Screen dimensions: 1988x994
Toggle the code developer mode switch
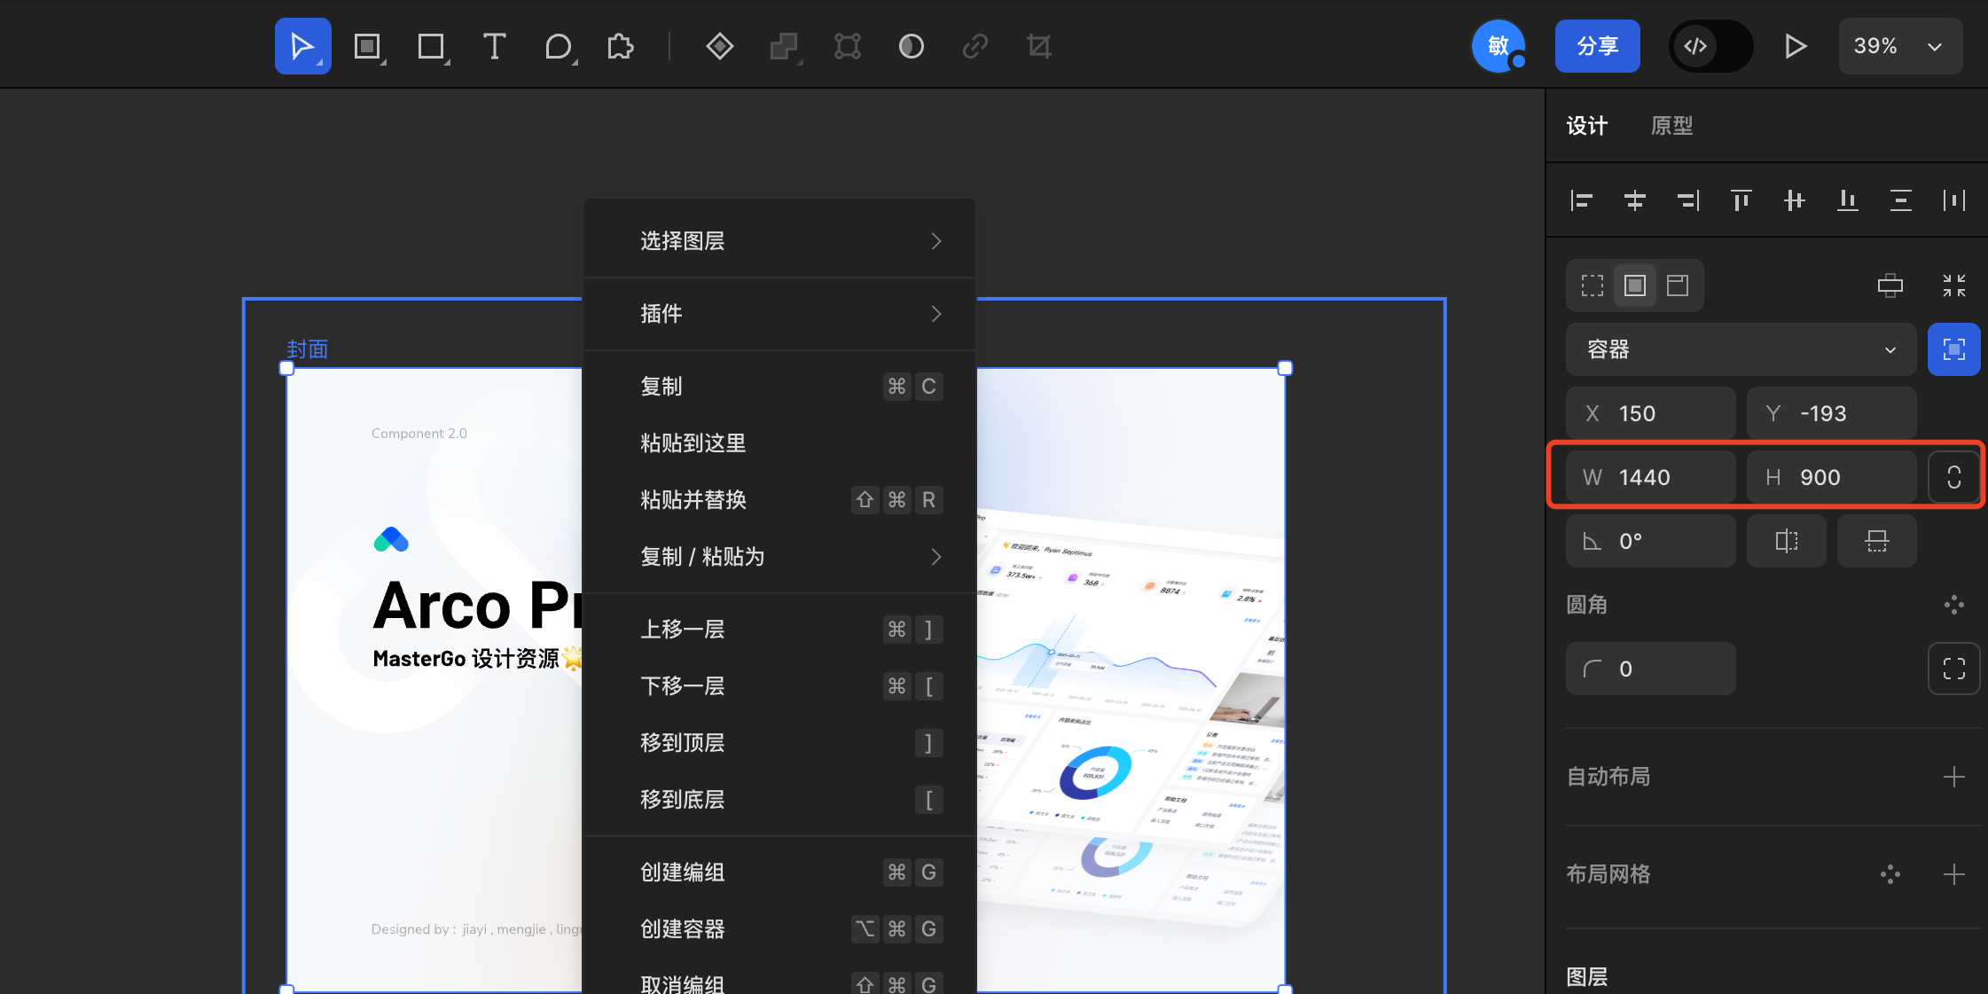click(x=1710, y=46)
